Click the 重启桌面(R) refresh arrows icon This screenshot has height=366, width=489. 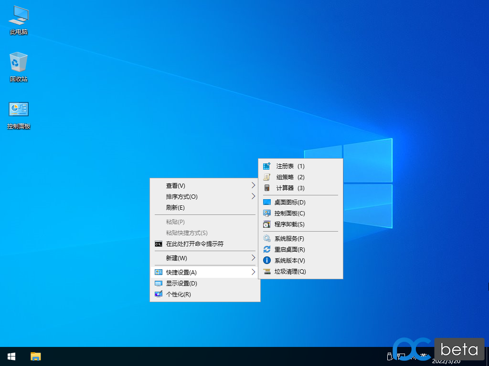click(x=266, y=250)
